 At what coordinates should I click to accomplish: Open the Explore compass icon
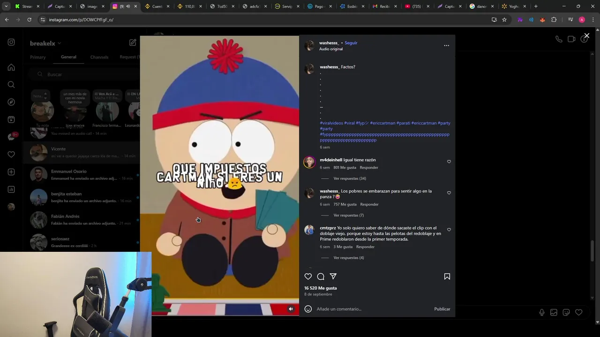click(x=11, y=102)
